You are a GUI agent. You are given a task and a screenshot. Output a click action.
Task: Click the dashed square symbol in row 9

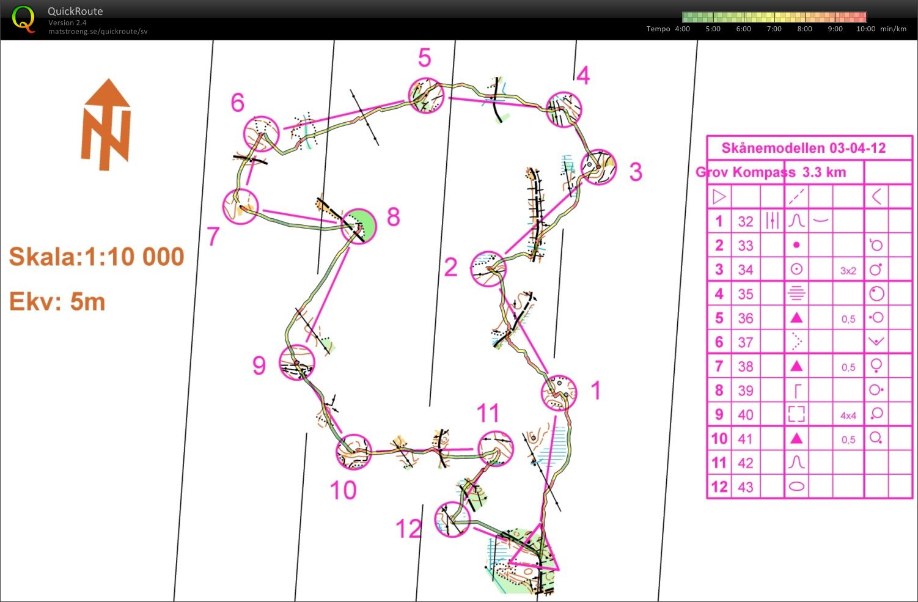tap(796, 414)
